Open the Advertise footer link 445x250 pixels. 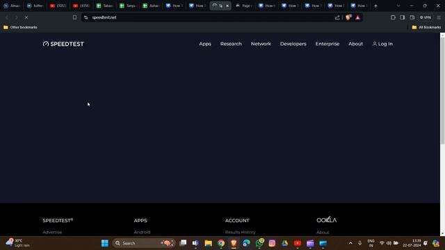click(52, 232)
